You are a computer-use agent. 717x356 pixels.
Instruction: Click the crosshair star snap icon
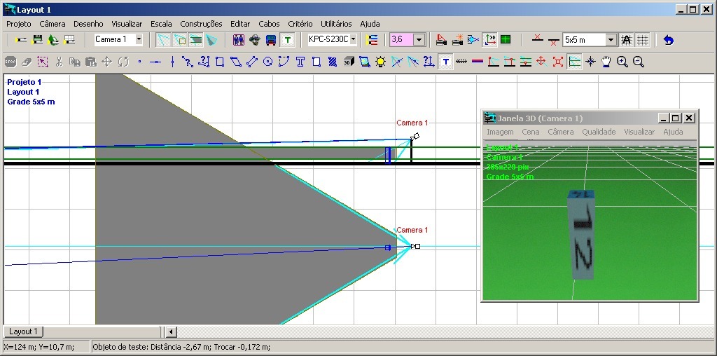(x=590, y=62)
